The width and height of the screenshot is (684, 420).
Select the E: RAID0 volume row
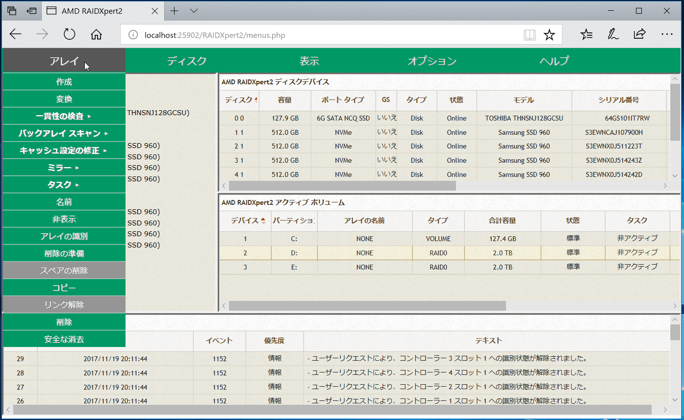[x=450, y=267]
